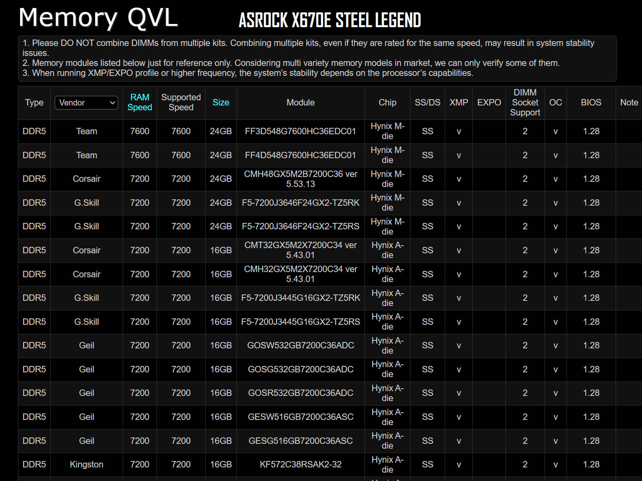Select module GESG516GB7200C36ASC
The width and height of the screenshot is (642, 481).
(x=301, y=441)
